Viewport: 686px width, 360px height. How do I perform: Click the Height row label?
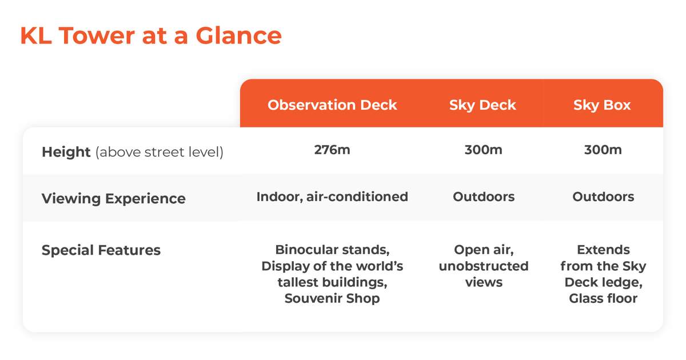[66, 153]
